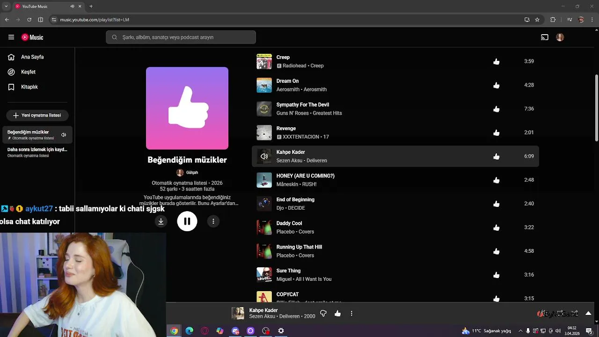Click the Beğendiğim müzikler thumbs-up cover
This screenshot has height=337, width=599.
point(187,108)
